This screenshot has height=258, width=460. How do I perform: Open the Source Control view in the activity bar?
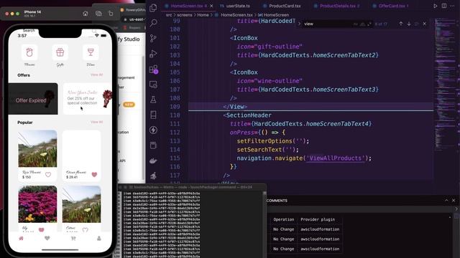point(153,38)
